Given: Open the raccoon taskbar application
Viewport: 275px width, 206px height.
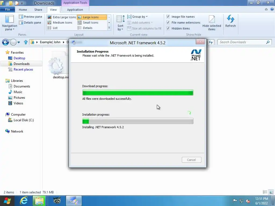Looking at the screenshot, I should tap(57, 200).
